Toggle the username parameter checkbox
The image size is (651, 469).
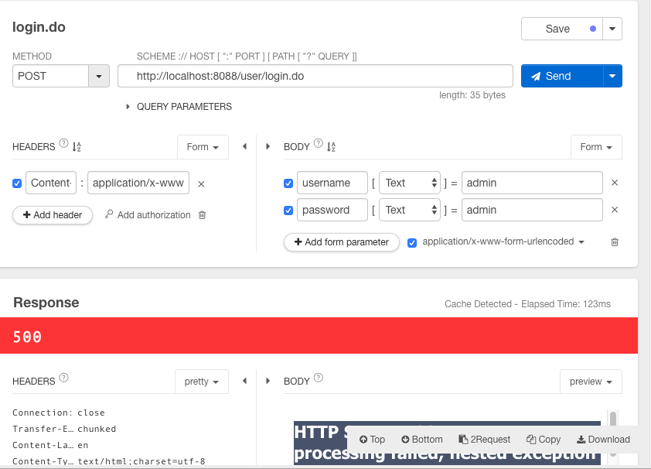288,183
